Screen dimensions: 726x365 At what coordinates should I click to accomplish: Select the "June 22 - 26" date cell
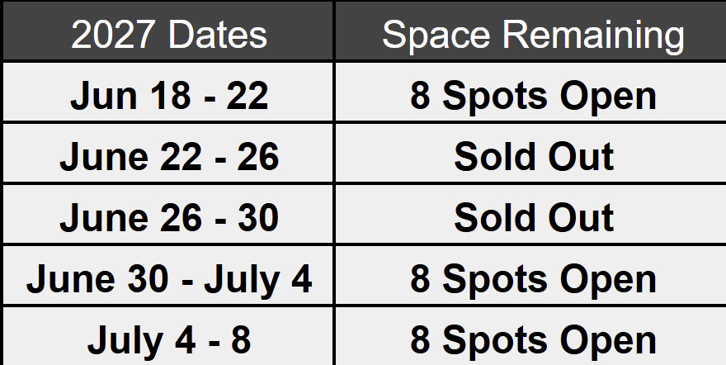tap(168, 154)
